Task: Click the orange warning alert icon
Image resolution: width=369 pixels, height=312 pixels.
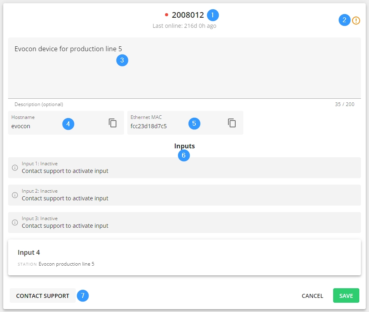Action: [x=356, y=21]
